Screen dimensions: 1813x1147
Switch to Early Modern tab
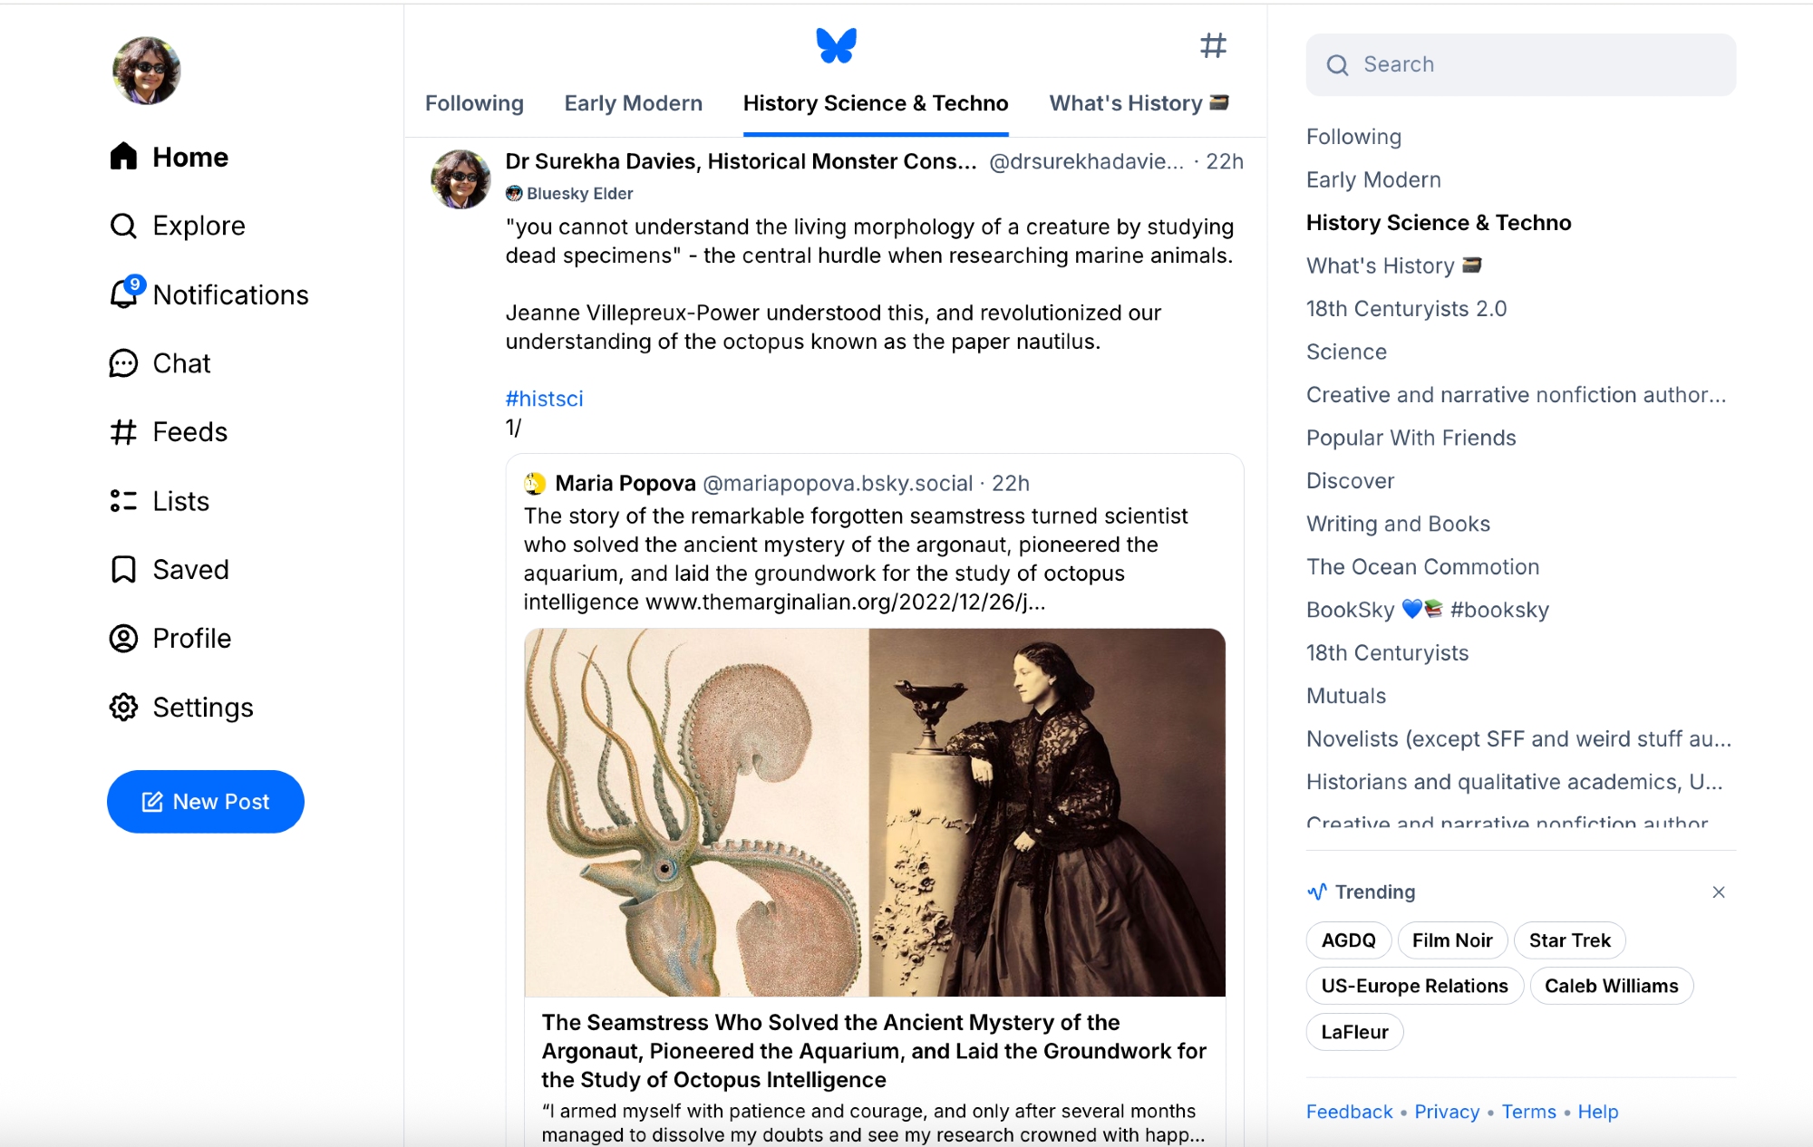(633, 103)
